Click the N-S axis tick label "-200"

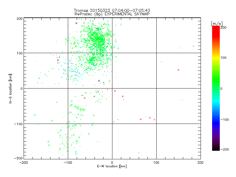pos(18,158)
